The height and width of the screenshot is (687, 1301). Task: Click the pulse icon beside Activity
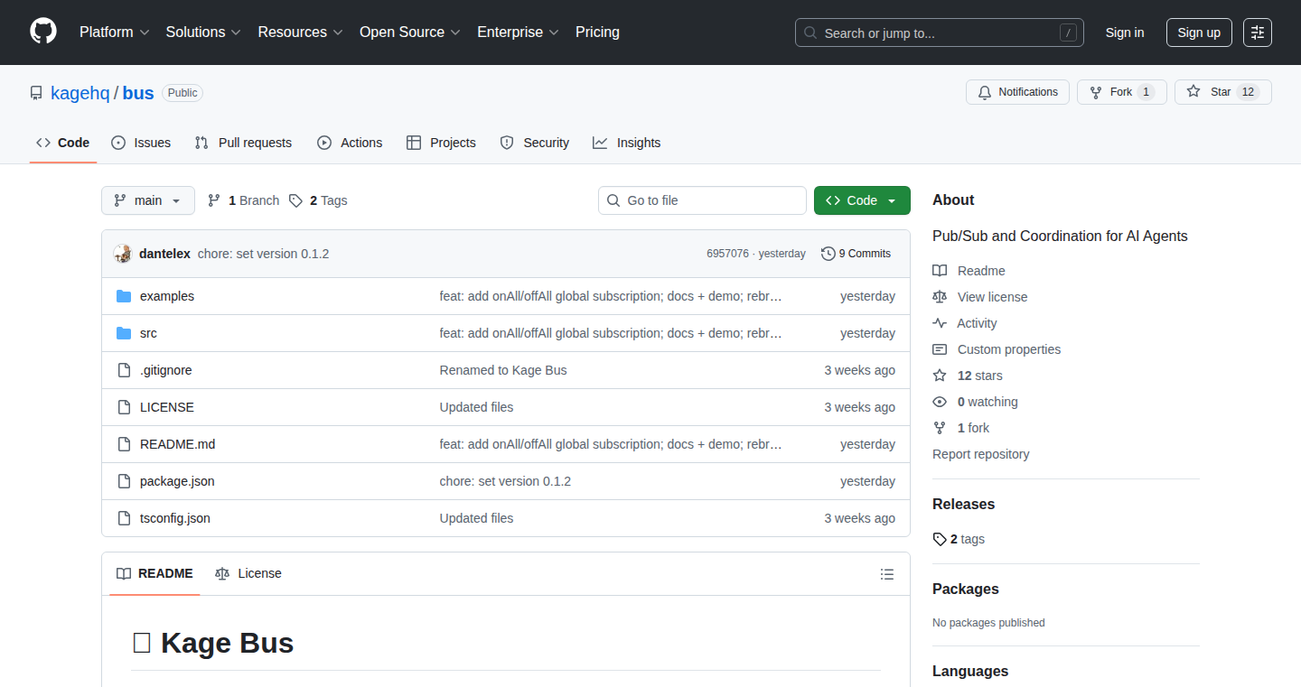[940, 323]
